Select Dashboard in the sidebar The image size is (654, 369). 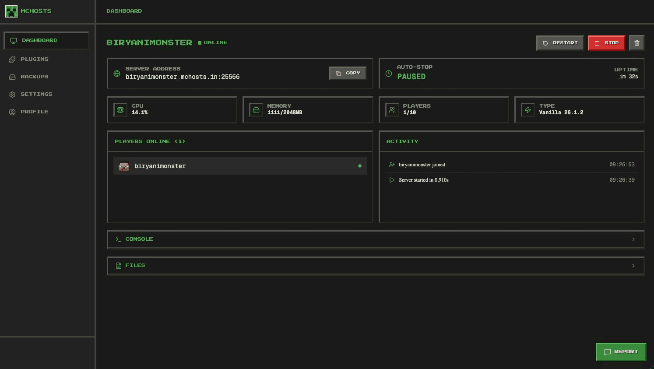[39, 40]
